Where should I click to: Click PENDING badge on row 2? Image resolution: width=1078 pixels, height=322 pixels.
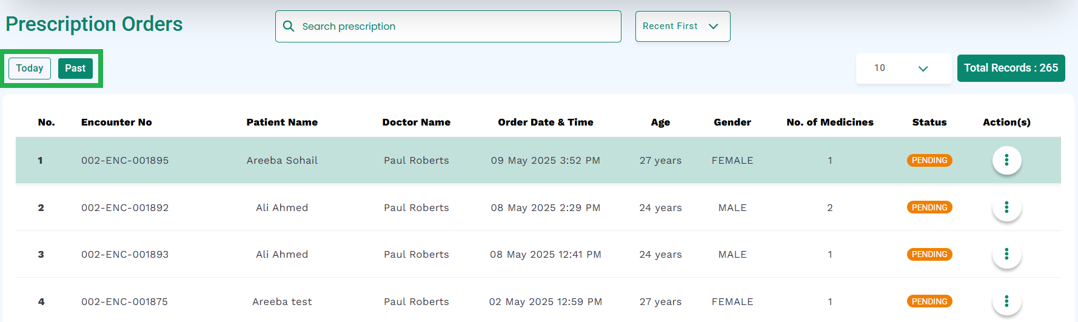[x=929, y=207]
